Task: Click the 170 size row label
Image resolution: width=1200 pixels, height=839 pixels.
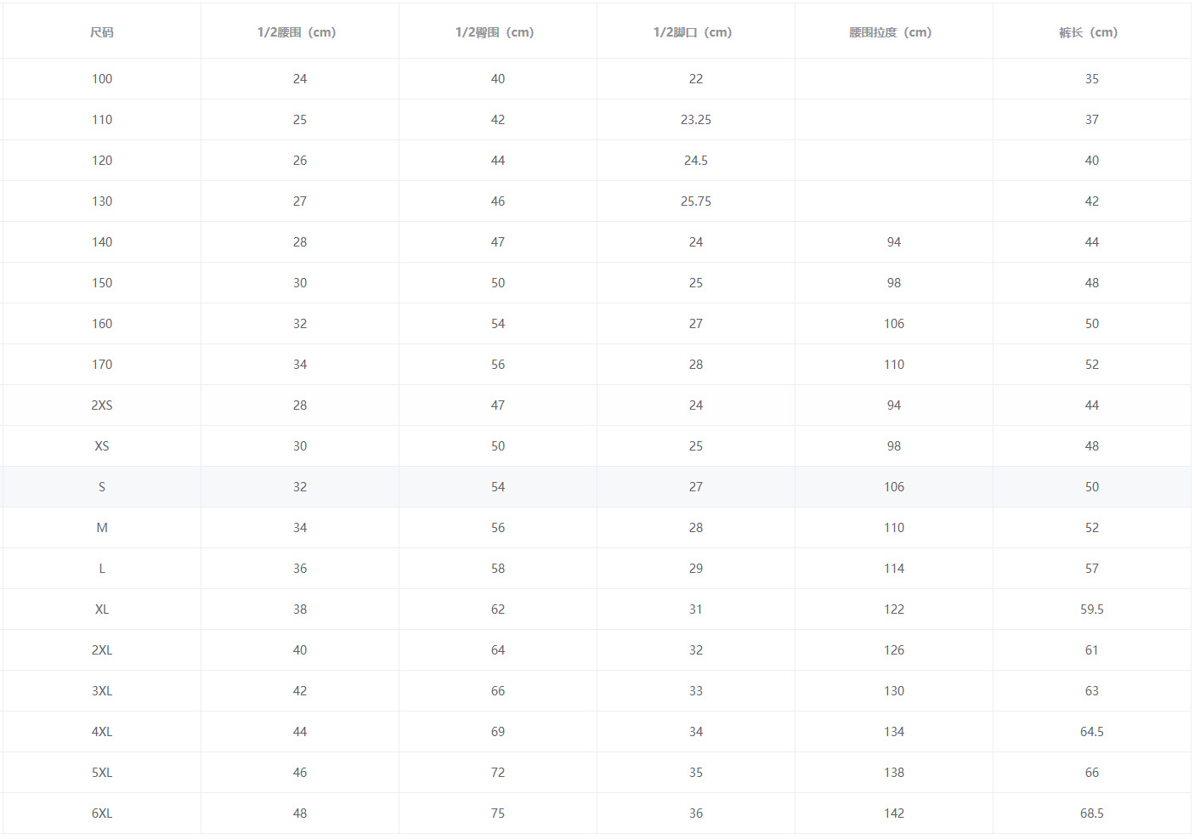Action: pyautogui.click(x=102, y=365)
